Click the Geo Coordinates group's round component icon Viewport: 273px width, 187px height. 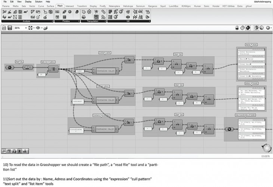click(x=230, y=130)
